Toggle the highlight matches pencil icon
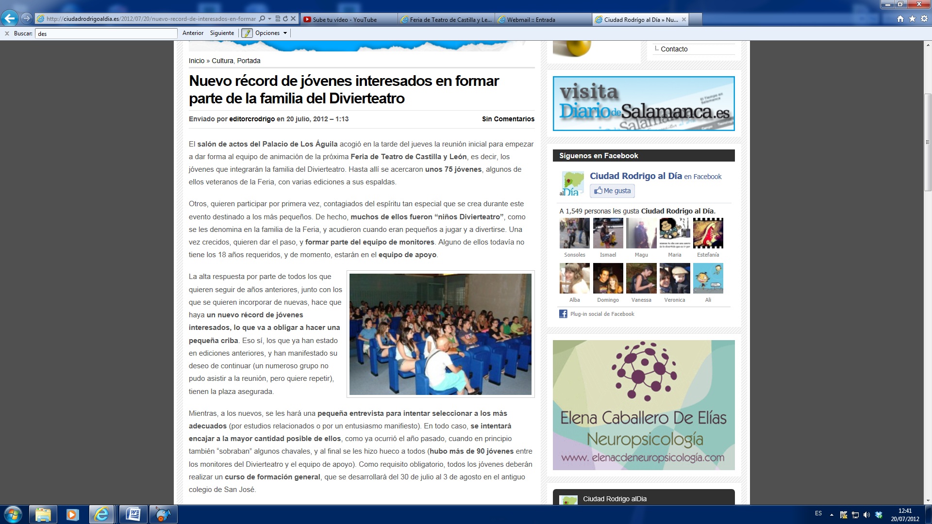Image resolution: width=932 pixels, height=524 pixels. 247,33
